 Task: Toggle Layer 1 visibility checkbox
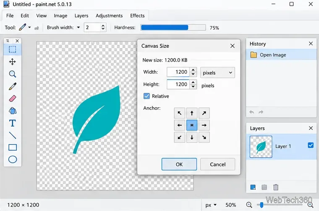311,145
